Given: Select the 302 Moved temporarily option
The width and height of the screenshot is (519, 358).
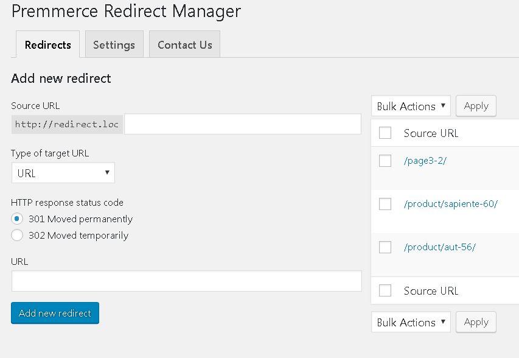Looking at the screenshot, I should pyautogui.click(x=17, y=236).
